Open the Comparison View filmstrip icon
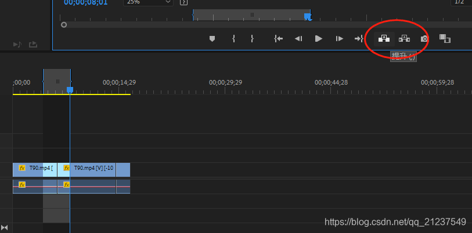 point(445,38)
